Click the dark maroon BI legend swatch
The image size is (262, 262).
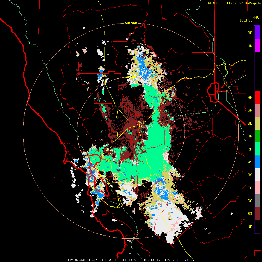pyautogui.click(x=257, y=214)
